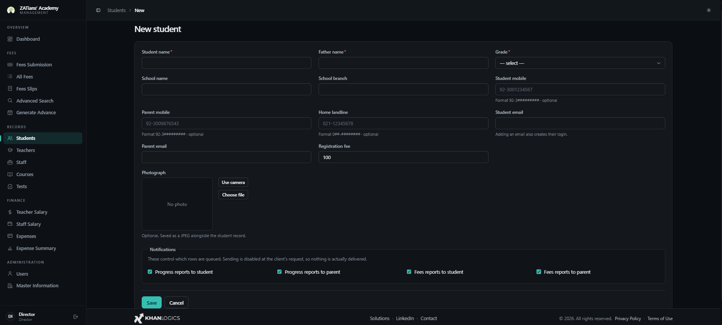Click the Generate Advance calendar icon

(10, 112)
